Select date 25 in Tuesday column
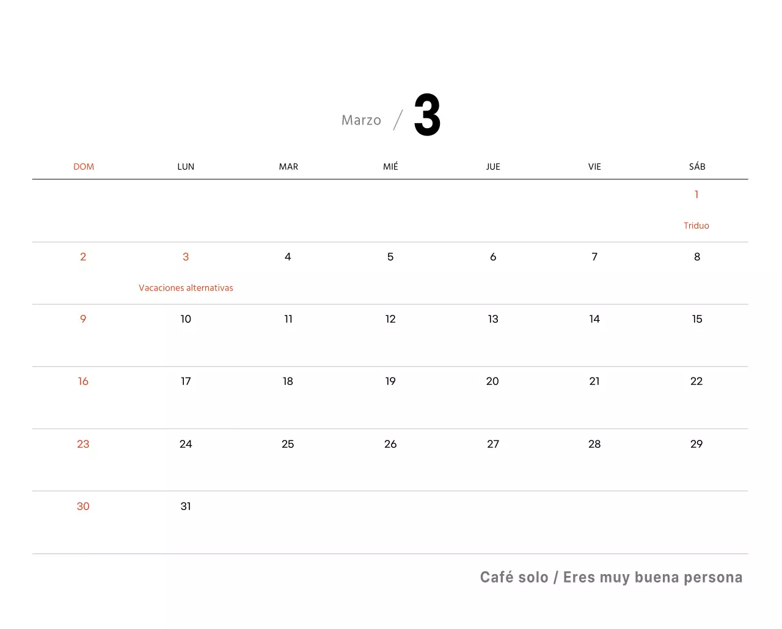The width and height of the screenshot is (782, 629). pyautogui.click(x=288, y=444)
